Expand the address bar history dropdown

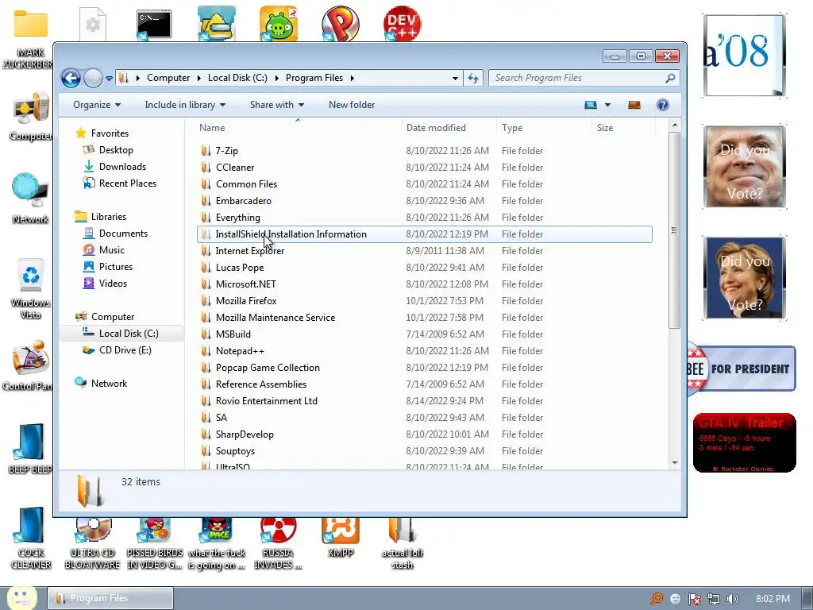(x=455, y=79)
